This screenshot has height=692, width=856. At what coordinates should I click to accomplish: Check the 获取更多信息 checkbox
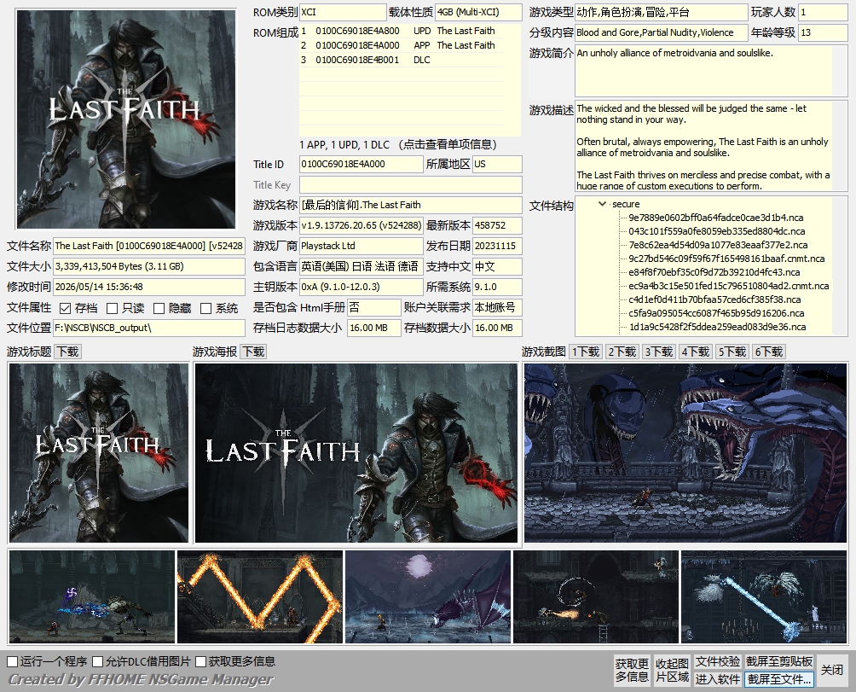(201, 661)
